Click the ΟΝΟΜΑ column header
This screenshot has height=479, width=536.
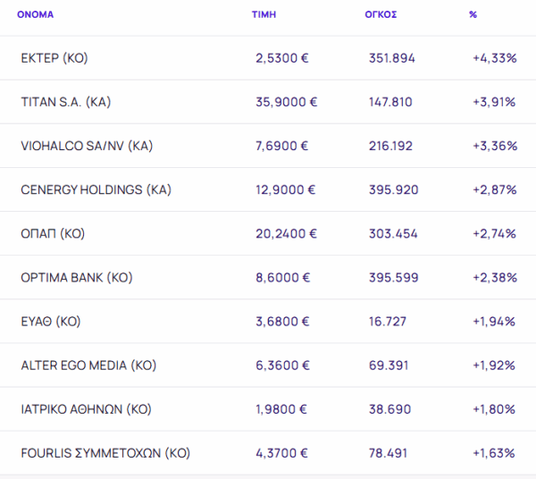(x=35, y=14)
